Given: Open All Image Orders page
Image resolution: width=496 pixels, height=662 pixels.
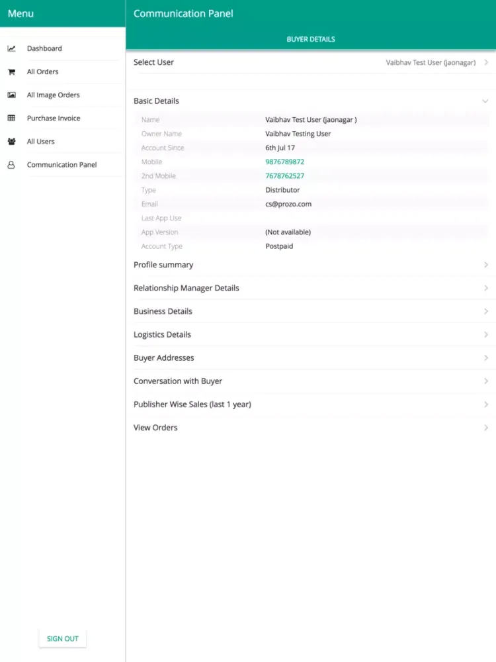Looking at the screenshot, I should pyautogui.click(x=62, y=95).
